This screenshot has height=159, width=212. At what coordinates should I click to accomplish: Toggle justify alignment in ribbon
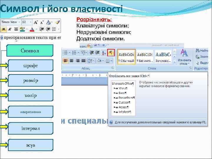pyautogui.click(x=84, y=61)
